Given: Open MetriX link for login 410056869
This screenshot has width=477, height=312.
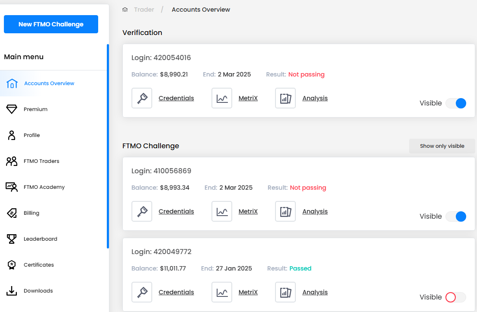Looking at the screenshot, I should 248,211.
